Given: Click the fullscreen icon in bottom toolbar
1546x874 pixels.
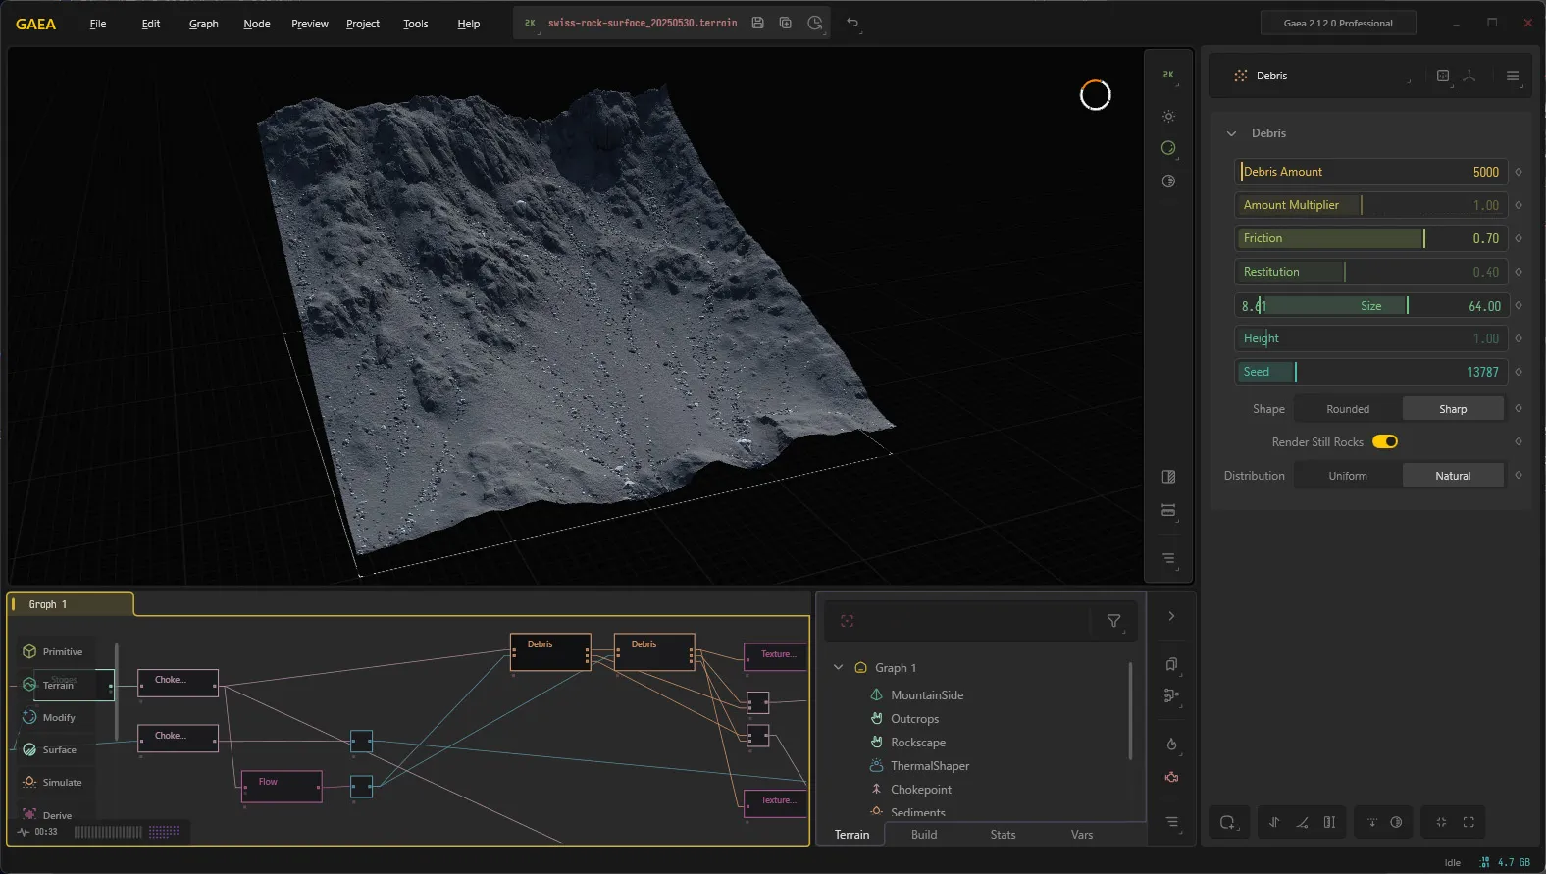Looking at the screenshot, I should 1469,822.
